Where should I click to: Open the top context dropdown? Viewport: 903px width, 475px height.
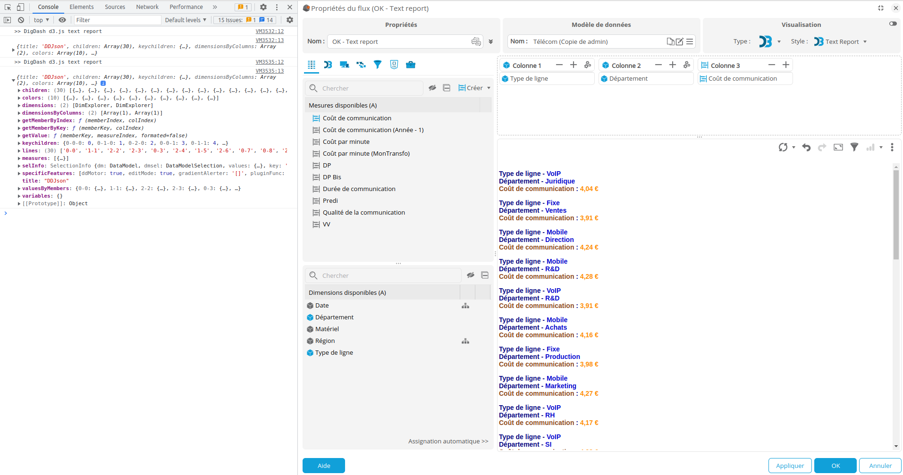[x=42, y=20]
